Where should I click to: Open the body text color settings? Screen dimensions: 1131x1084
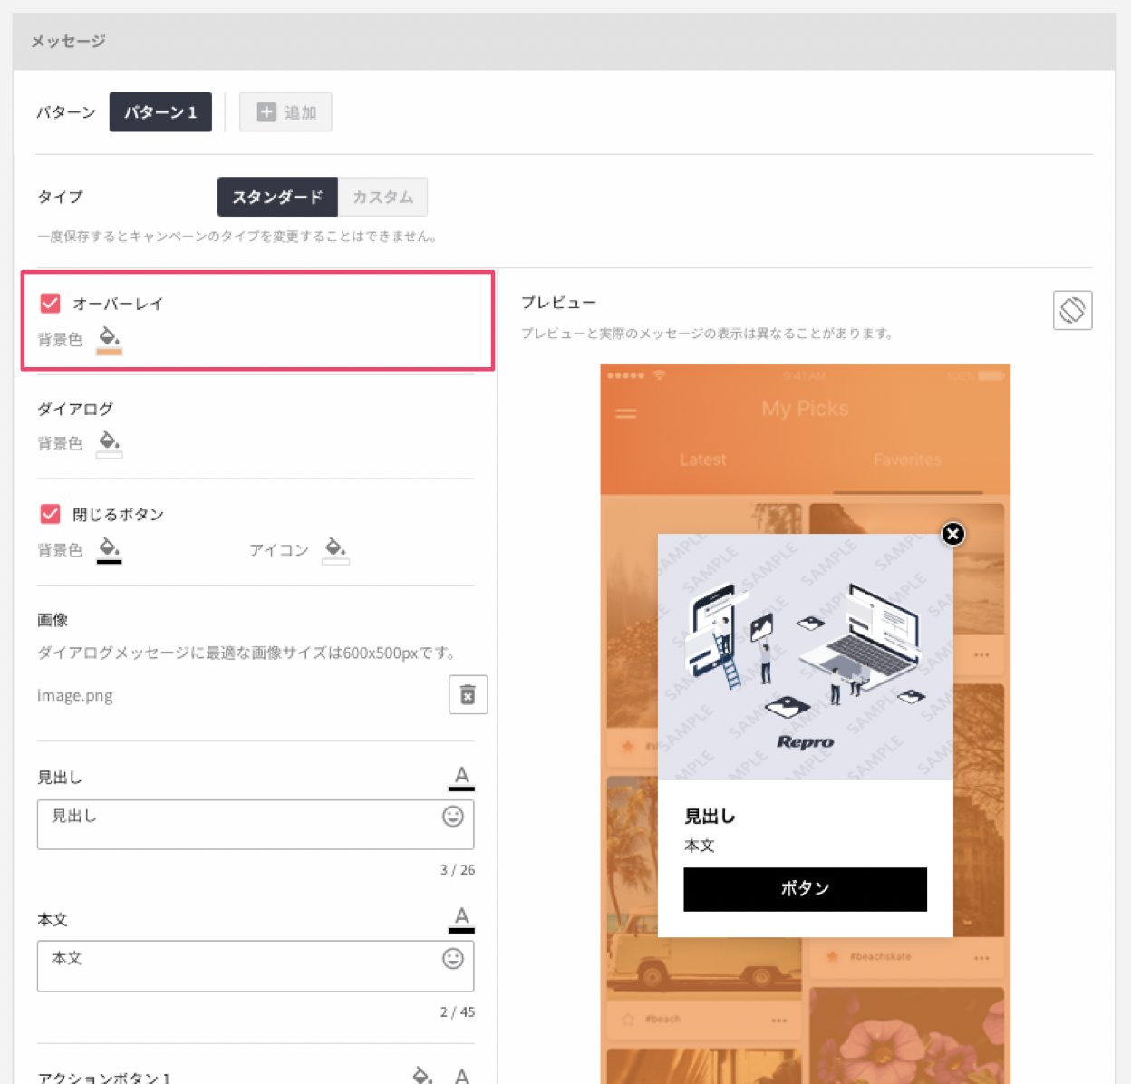[x=462, y=918]
